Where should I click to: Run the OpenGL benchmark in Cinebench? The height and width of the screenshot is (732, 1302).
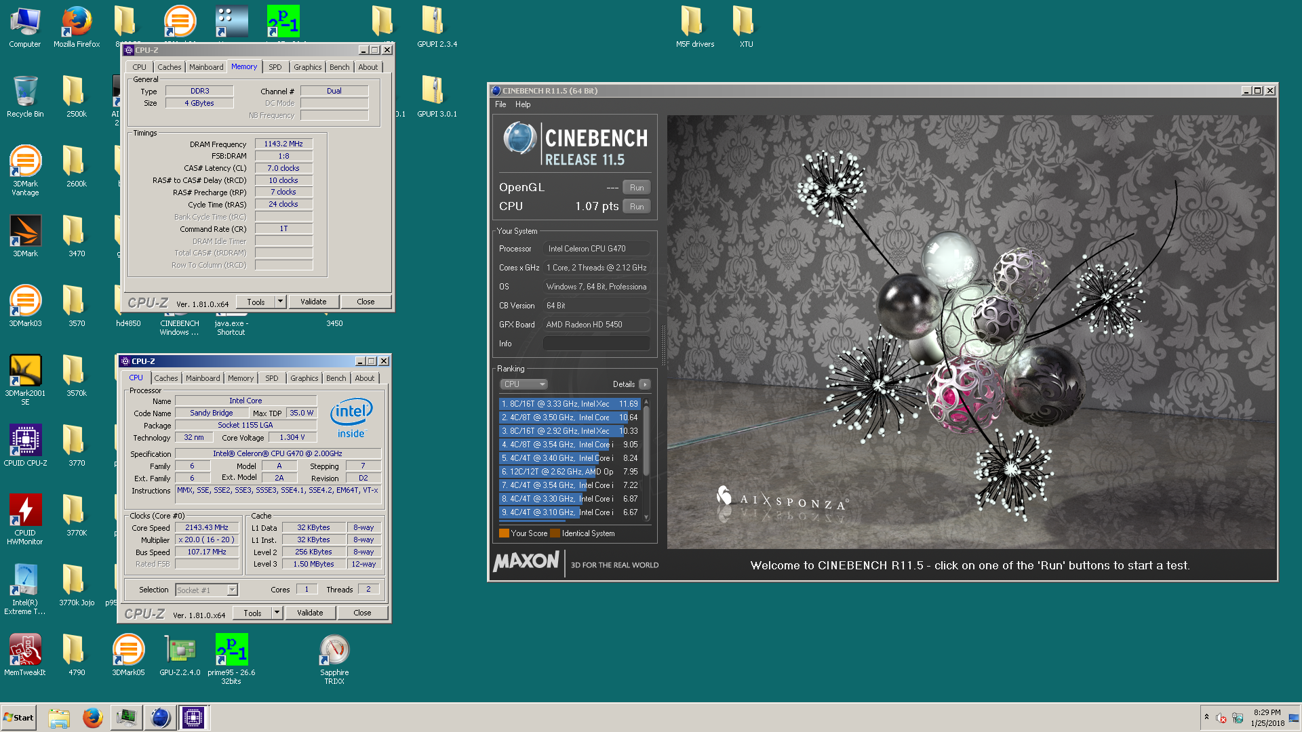(637, 188)
